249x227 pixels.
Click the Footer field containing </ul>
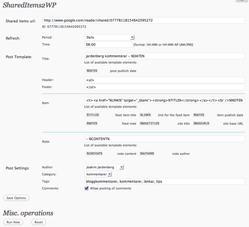coord(165,87)
